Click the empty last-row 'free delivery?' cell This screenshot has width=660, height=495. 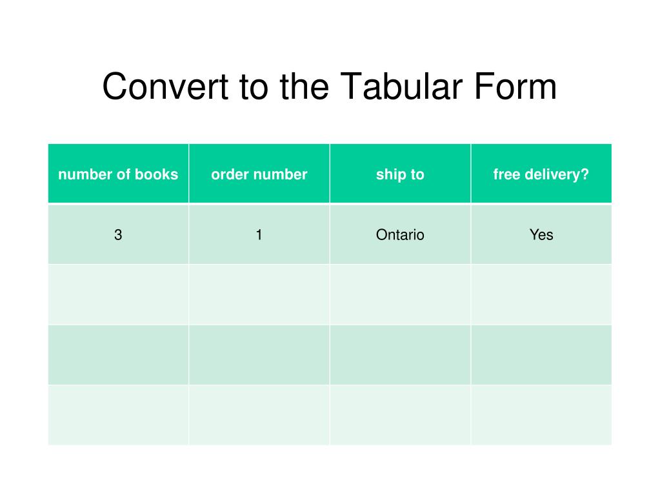(541, 415)
